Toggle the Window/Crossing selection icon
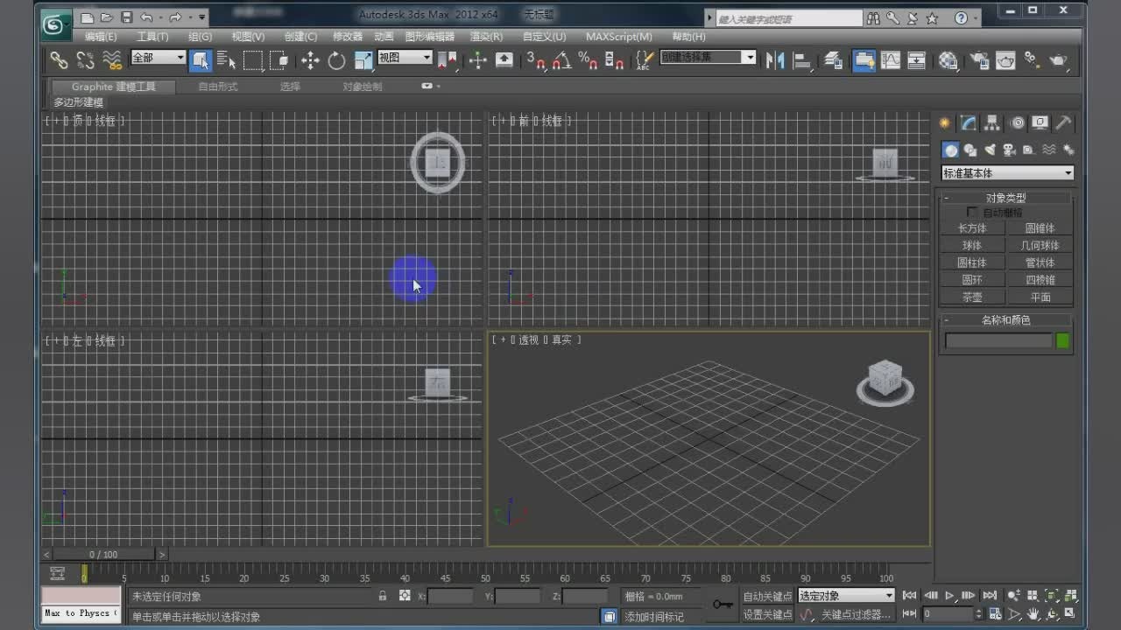The image size is (1121, 630). point(279,59)
